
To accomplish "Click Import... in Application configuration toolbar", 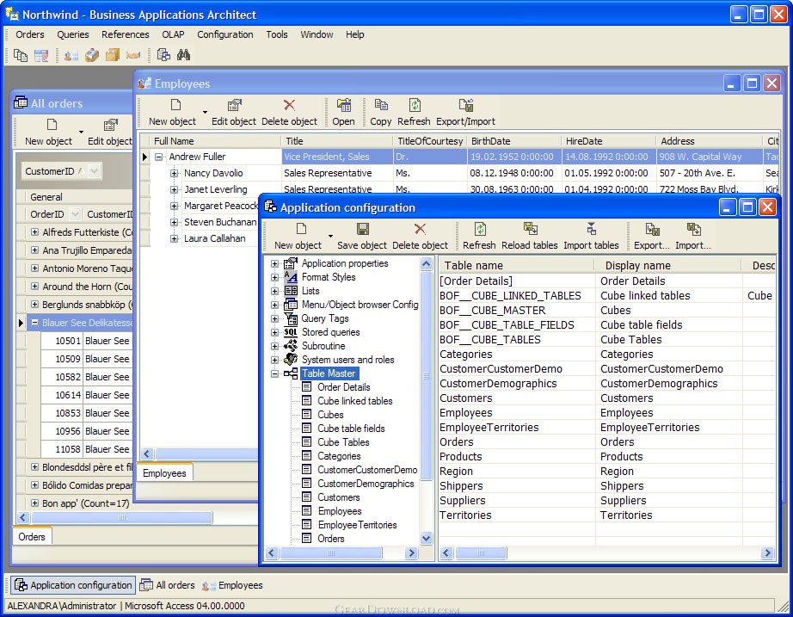I will 693,236.
